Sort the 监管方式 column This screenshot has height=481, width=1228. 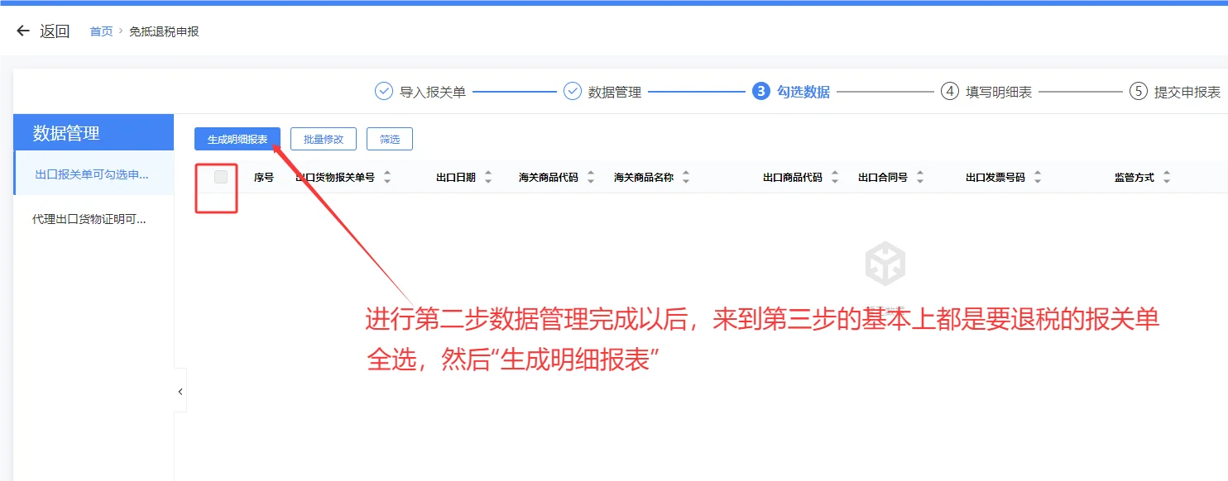(1167, 176)
